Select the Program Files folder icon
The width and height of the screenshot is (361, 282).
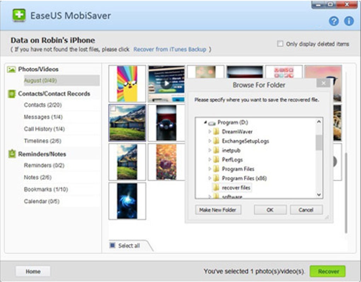[216, 169]
